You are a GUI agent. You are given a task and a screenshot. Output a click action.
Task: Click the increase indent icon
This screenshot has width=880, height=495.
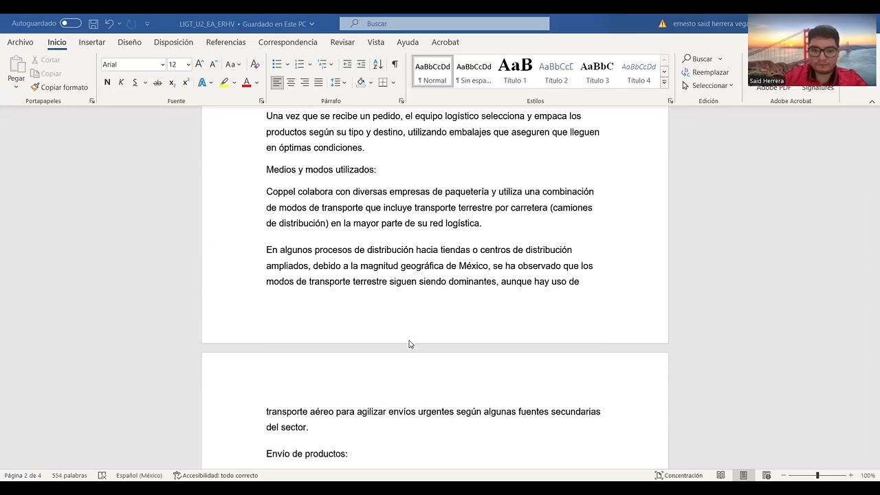click(x=361, y=64)
